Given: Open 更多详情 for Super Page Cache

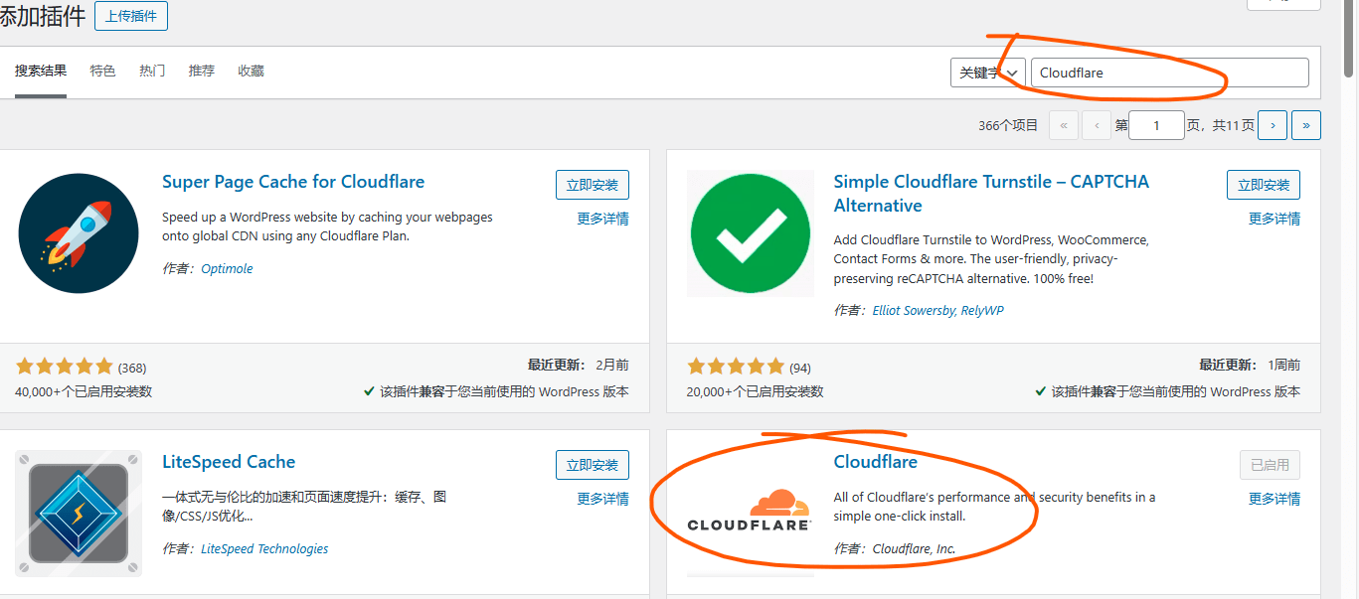Looking at the screenshot, I should [603, 219].
